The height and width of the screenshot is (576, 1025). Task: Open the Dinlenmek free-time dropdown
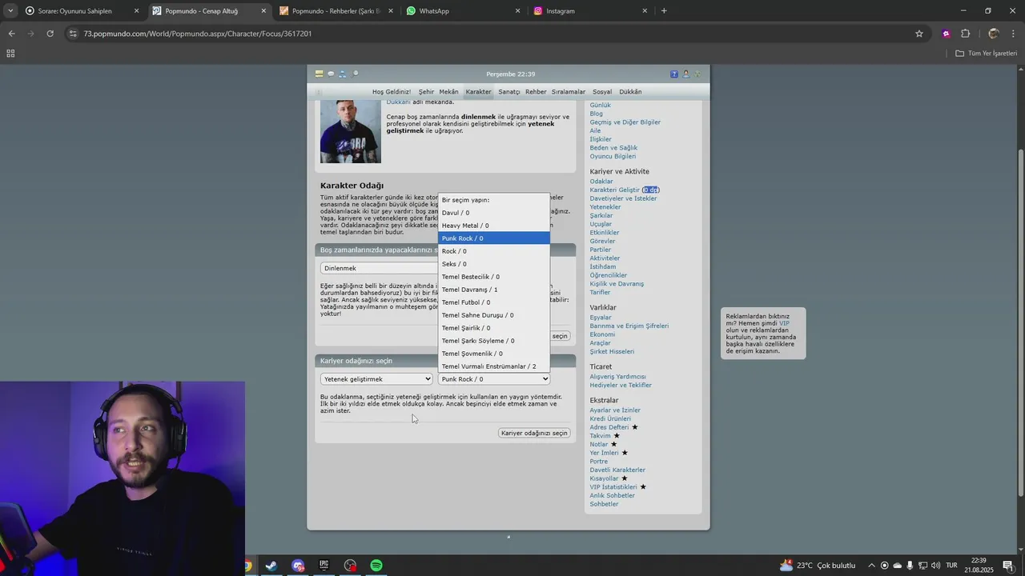pos(379,268)
